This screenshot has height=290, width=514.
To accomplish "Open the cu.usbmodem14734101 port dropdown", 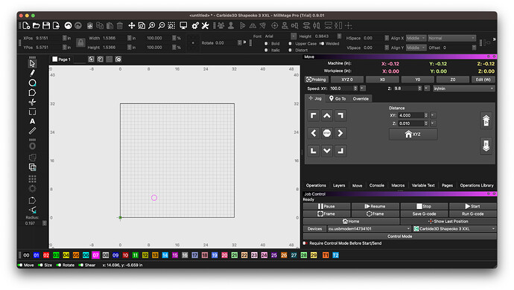I will (x=369, y=229).
